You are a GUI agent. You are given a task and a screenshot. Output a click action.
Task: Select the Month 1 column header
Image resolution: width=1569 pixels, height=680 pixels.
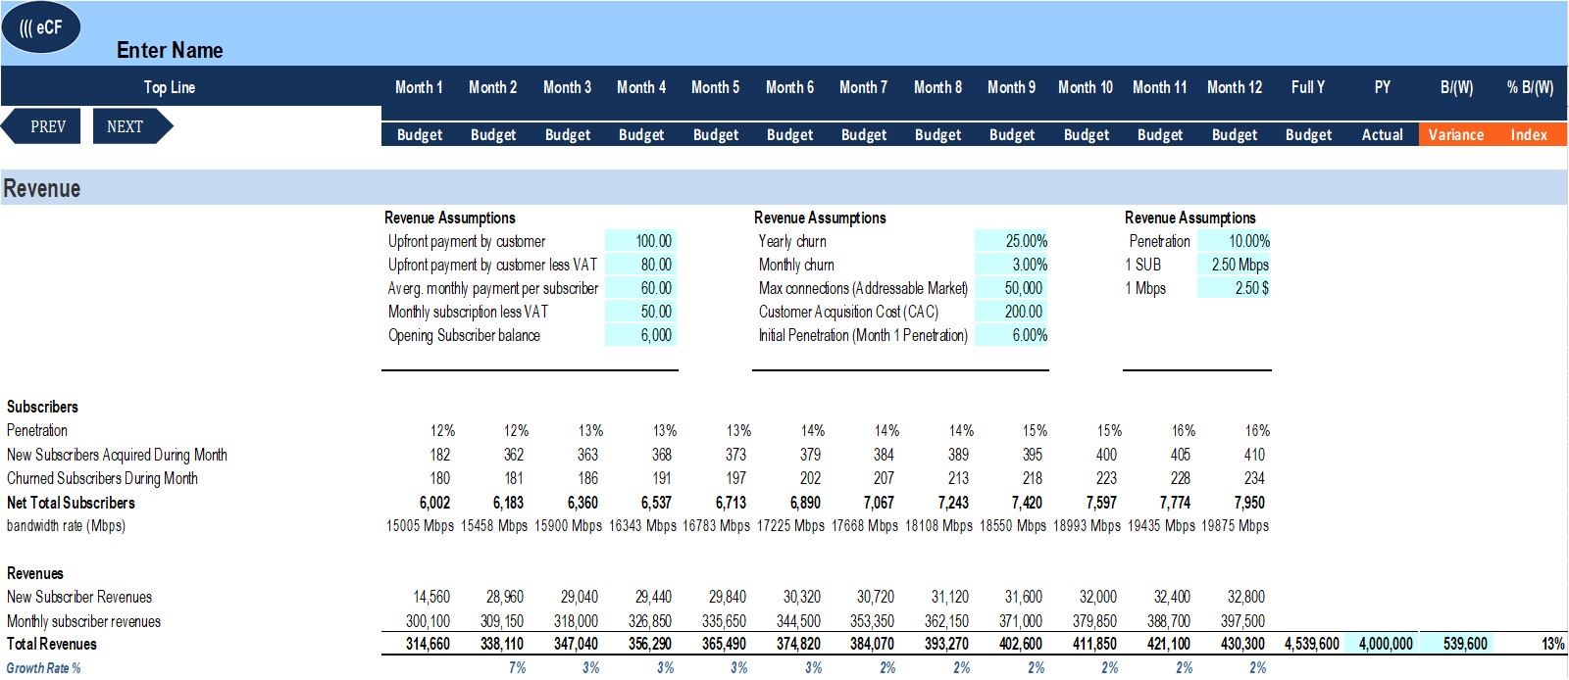419,87
